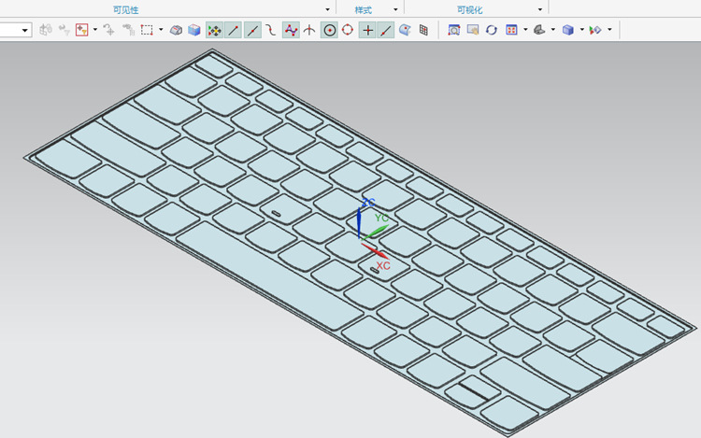Click the rectangle selection marquee icon
This screenshot has width=701, height=438.
pyautogui.click(x=147, y=30)
